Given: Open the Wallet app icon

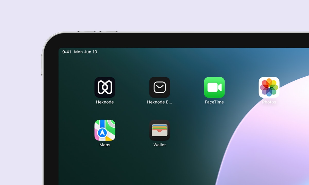Looking at the screenshot, I should pyautogui.click(x=160, y=130).
